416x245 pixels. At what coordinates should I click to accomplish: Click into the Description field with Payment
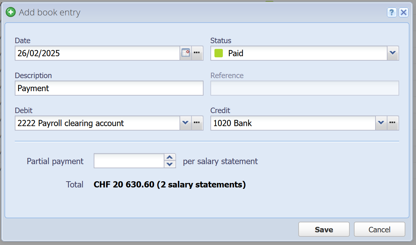pos(109,88)
